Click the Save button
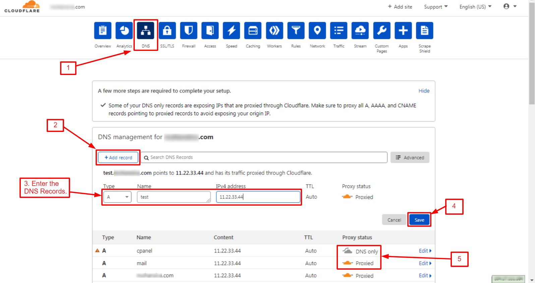The height and width of the screenshot is (283, 535). (x=419, y=220)
